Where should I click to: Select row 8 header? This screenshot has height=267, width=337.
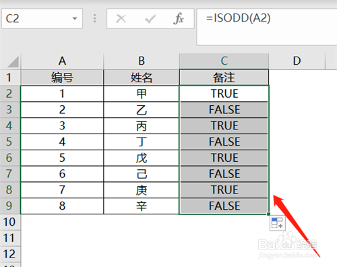(x=10, y=190)
